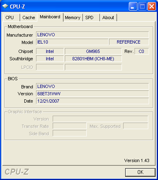Click the Transfer Rate field
This screenshot has width=158, height=180.
[x=70, y=126]
